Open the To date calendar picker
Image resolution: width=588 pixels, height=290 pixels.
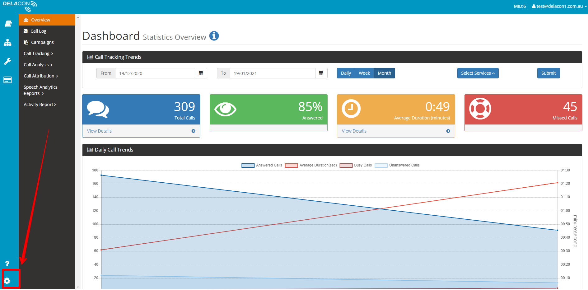pyautogui.click(x=321, y=73)
